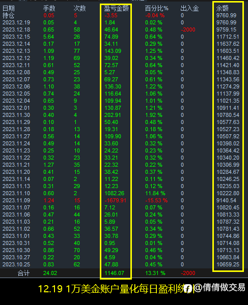Select the date cell 2023.12.01
Image resolution: width=248 pixels, height=305 pixels.
tap(16, 108)
